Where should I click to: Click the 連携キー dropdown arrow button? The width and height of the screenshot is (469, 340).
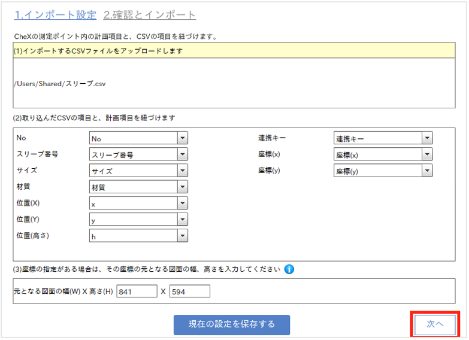pyautogui.click(x=426, y=138)
